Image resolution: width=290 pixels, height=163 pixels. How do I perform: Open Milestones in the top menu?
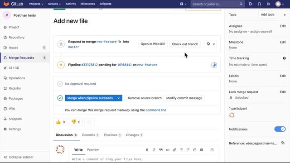87,4
